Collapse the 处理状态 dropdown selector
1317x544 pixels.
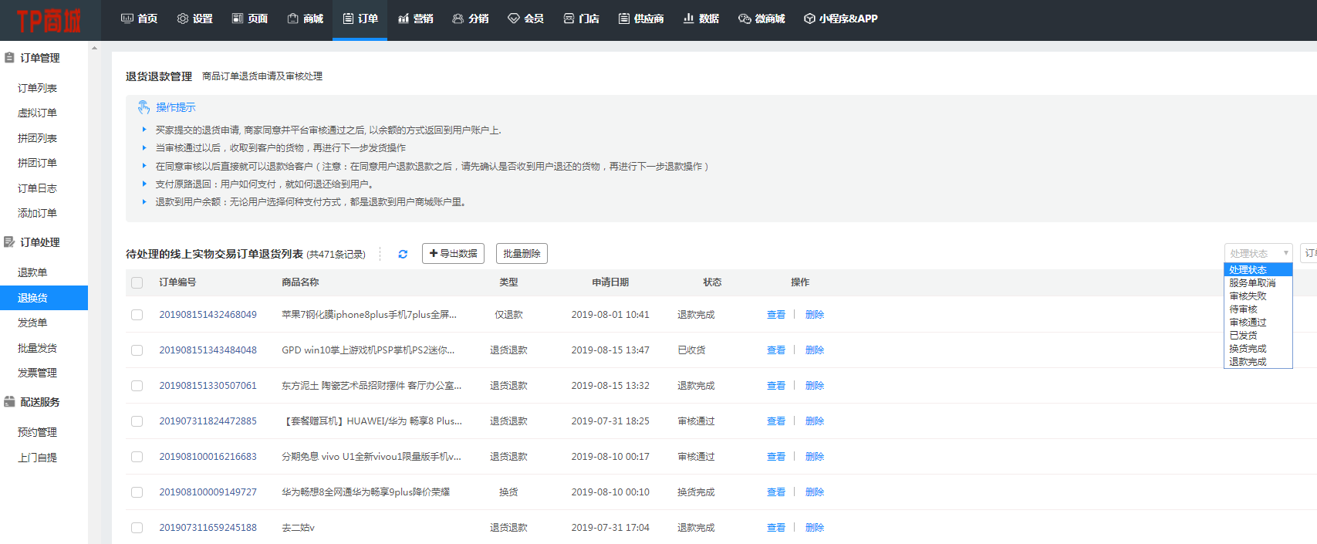click(x=1258, y=253)
